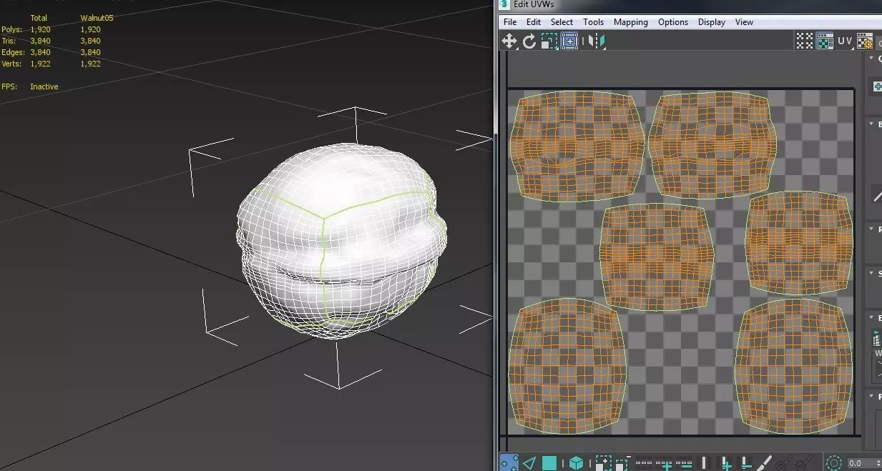Activate the Freeform mode tool

tap(569, 41)
